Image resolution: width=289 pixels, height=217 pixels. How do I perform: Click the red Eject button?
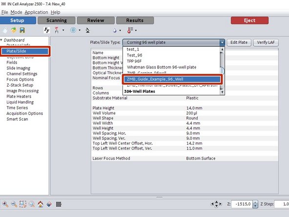(x=249, y=21)
